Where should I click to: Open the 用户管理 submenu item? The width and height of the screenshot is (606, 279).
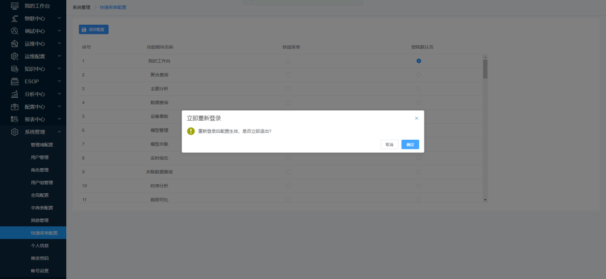40,157
